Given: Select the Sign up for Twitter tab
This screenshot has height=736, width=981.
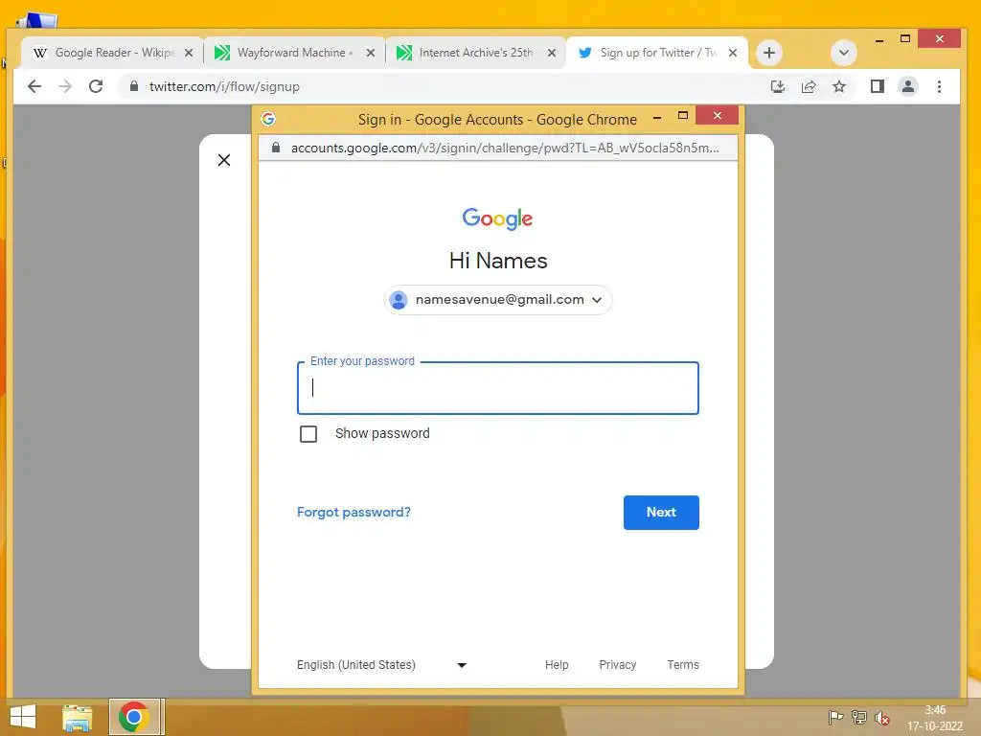Looking at the screenshot, I should click(657, 53).
